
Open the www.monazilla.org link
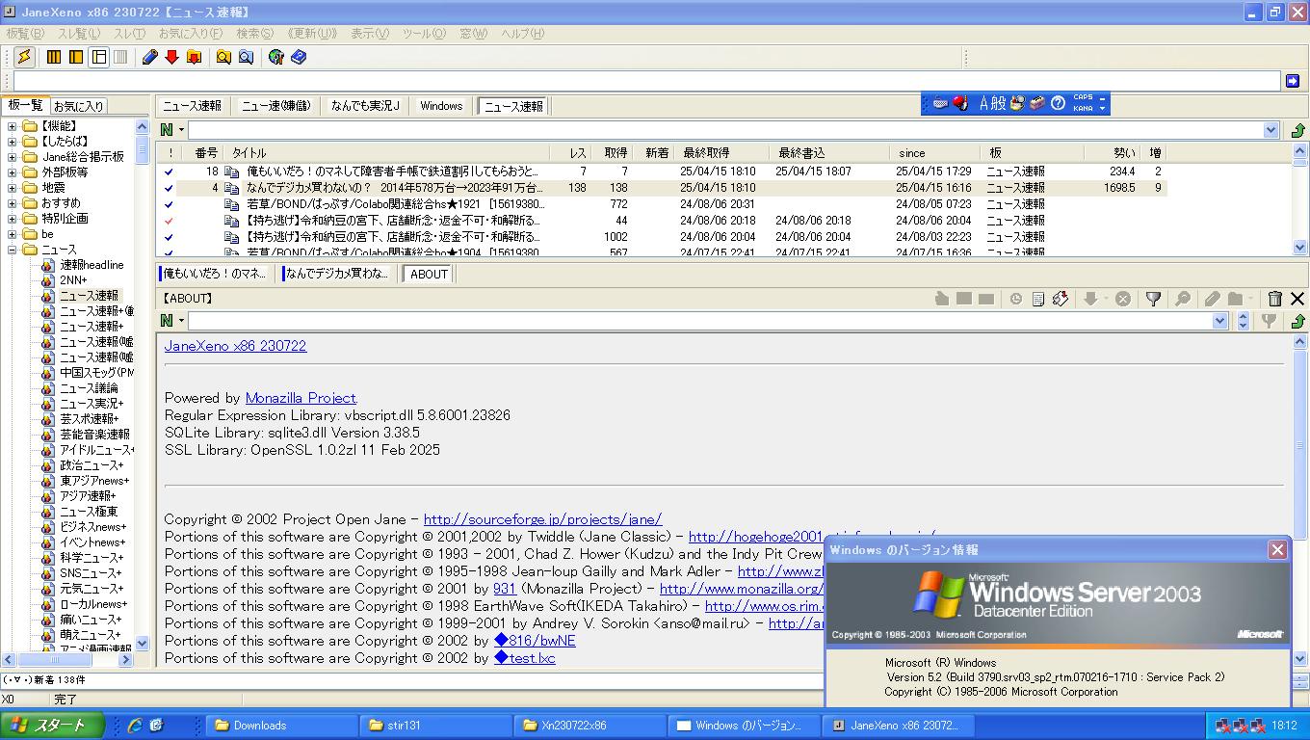742,589
